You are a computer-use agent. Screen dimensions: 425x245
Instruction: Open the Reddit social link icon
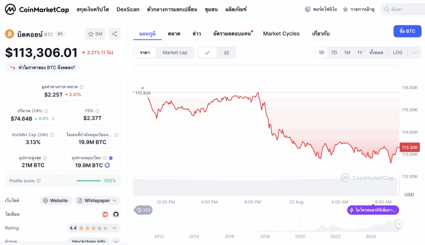point(105,214)
